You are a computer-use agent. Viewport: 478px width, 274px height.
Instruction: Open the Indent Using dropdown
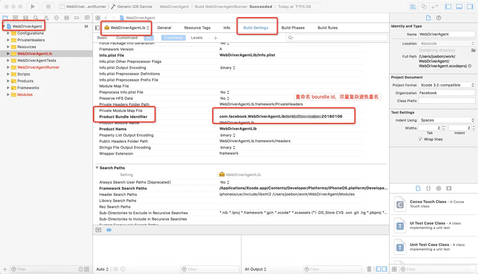click(447, 120)
